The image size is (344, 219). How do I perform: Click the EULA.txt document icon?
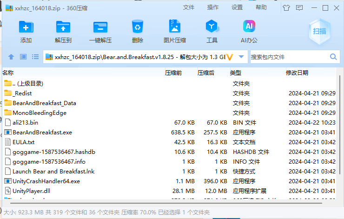(8, 142)
